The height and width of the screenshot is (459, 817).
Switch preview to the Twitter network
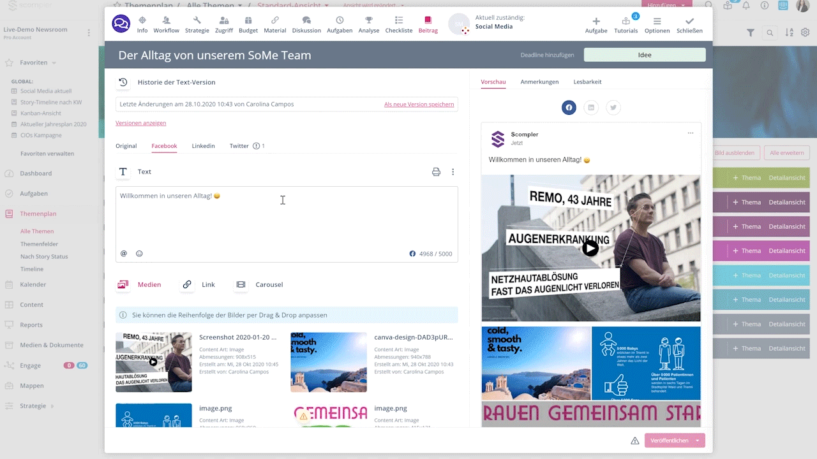click(x=613, y=108)
